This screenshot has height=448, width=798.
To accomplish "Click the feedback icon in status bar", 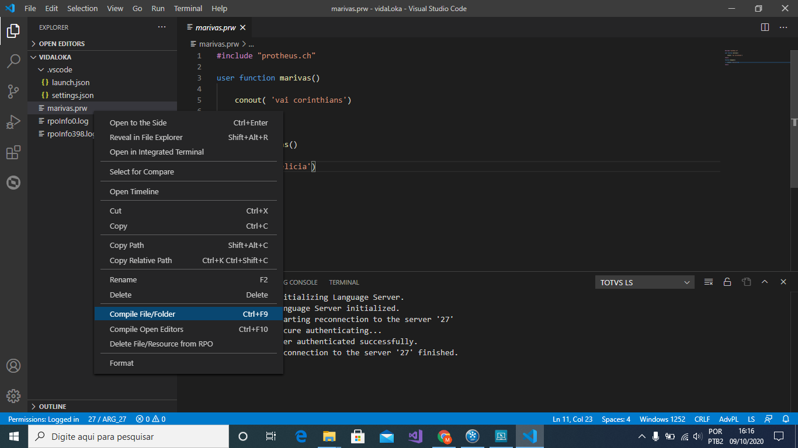I will point(769,419).
